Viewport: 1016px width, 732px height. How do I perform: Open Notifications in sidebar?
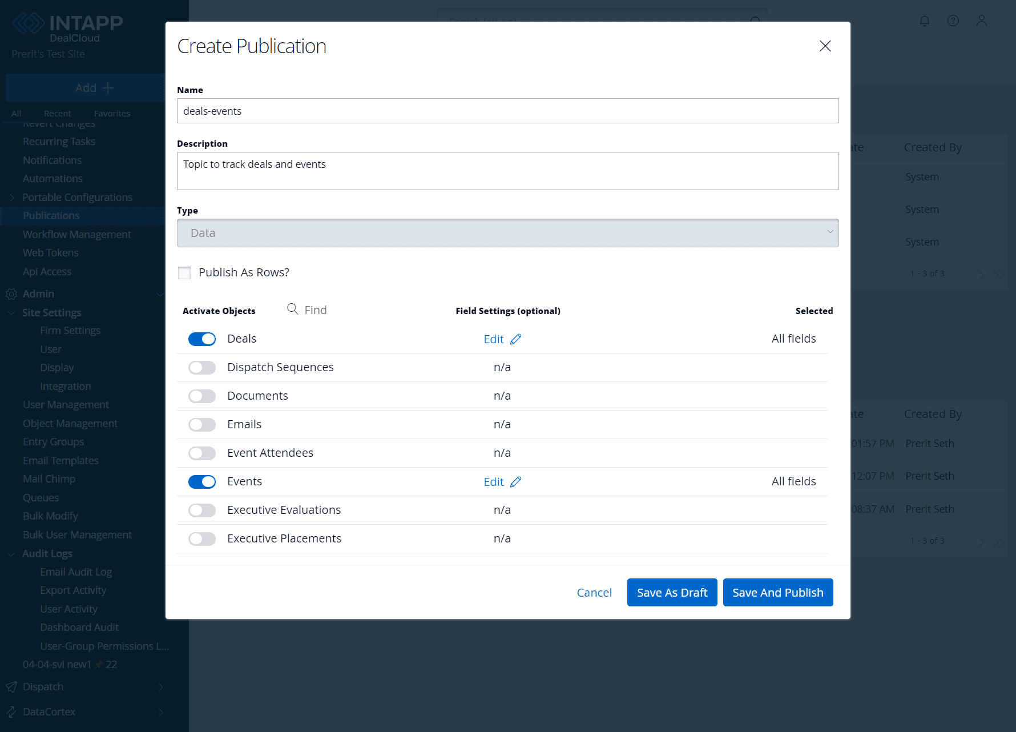point(53,160)
